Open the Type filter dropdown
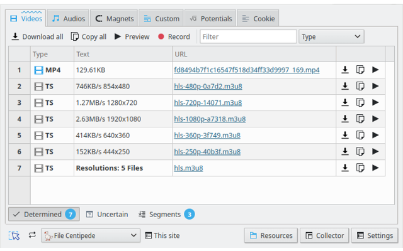 [x=331, y=36]
